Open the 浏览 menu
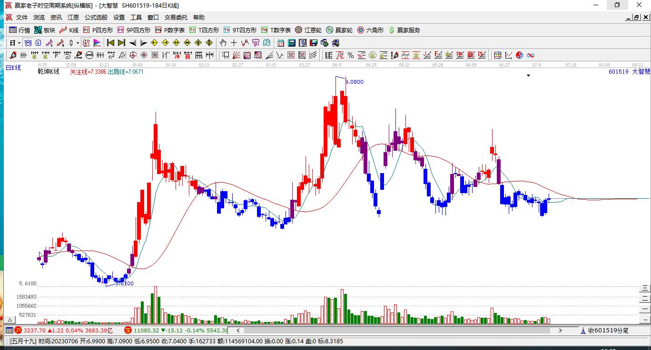 pyautogui.click(x=39, y=17)
